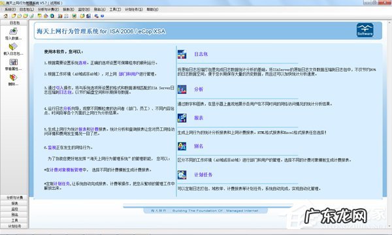Follow the 分析 link in step 4
This screenshot has height=235, width=392.
click(67, 108)
